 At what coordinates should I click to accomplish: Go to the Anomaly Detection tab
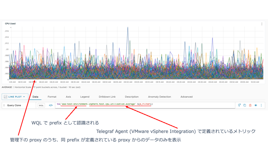pos(159,97)
